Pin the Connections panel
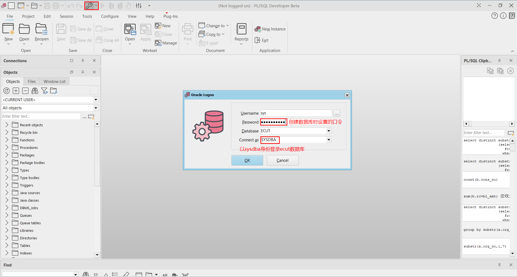Viewport: 517px width, 277px height. pyautogui.click(x=83, y=61)
